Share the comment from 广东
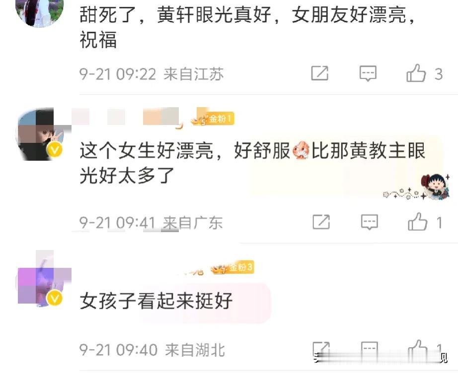The image size is (458, 374). click(321, 222)
